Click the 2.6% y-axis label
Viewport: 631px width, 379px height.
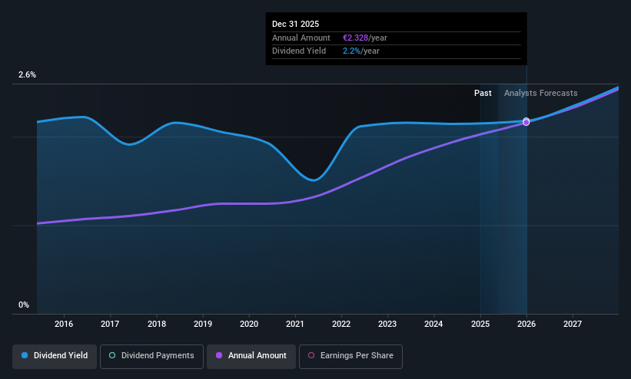pyautogui.click(x=27, y=74)
